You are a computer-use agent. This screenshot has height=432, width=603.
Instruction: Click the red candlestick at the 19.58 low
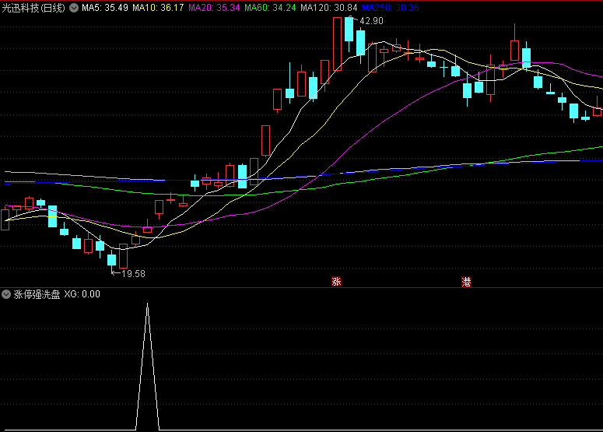coord(124,256)
